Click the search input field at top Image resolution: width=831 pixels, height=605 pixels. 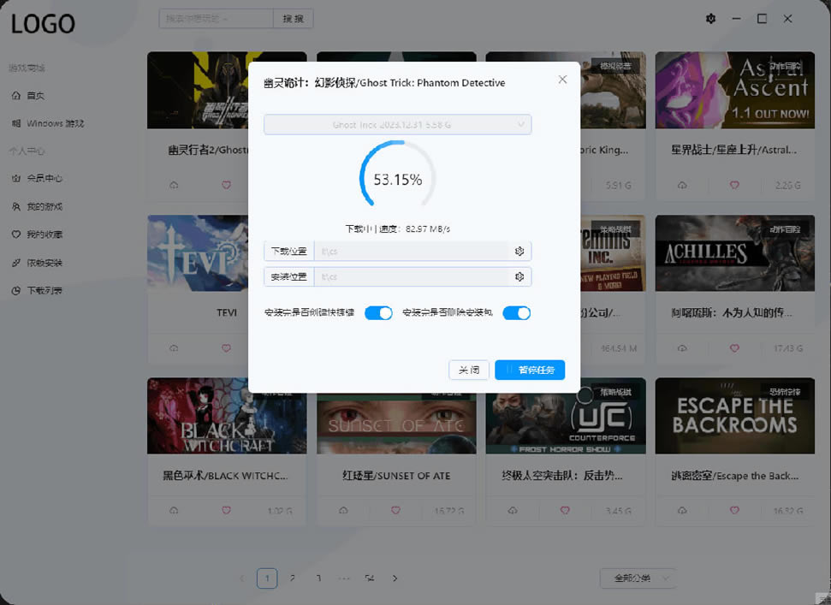pyautogui.click(x=217, y=19)
